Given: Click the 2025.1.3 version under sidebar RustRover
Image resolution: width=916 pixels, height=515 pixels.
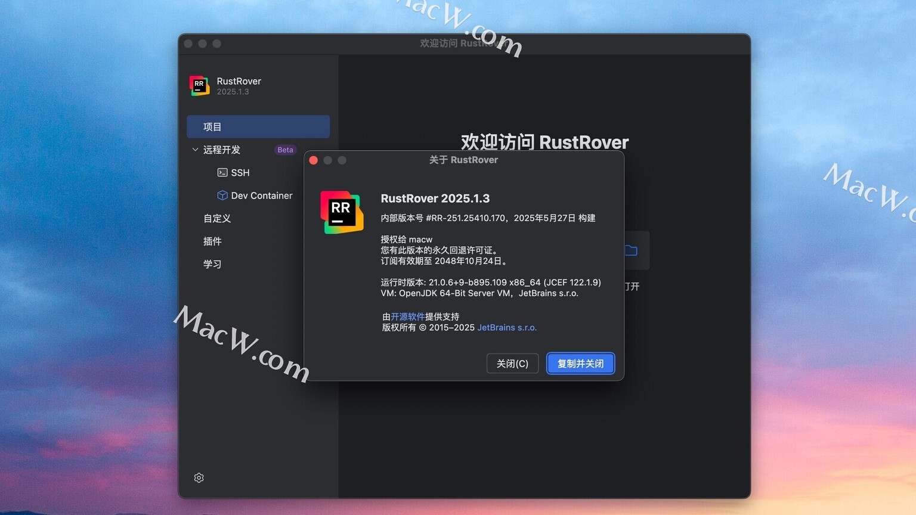Looking at the screenshot, I should pyautogui.click(x=233, y=92).
